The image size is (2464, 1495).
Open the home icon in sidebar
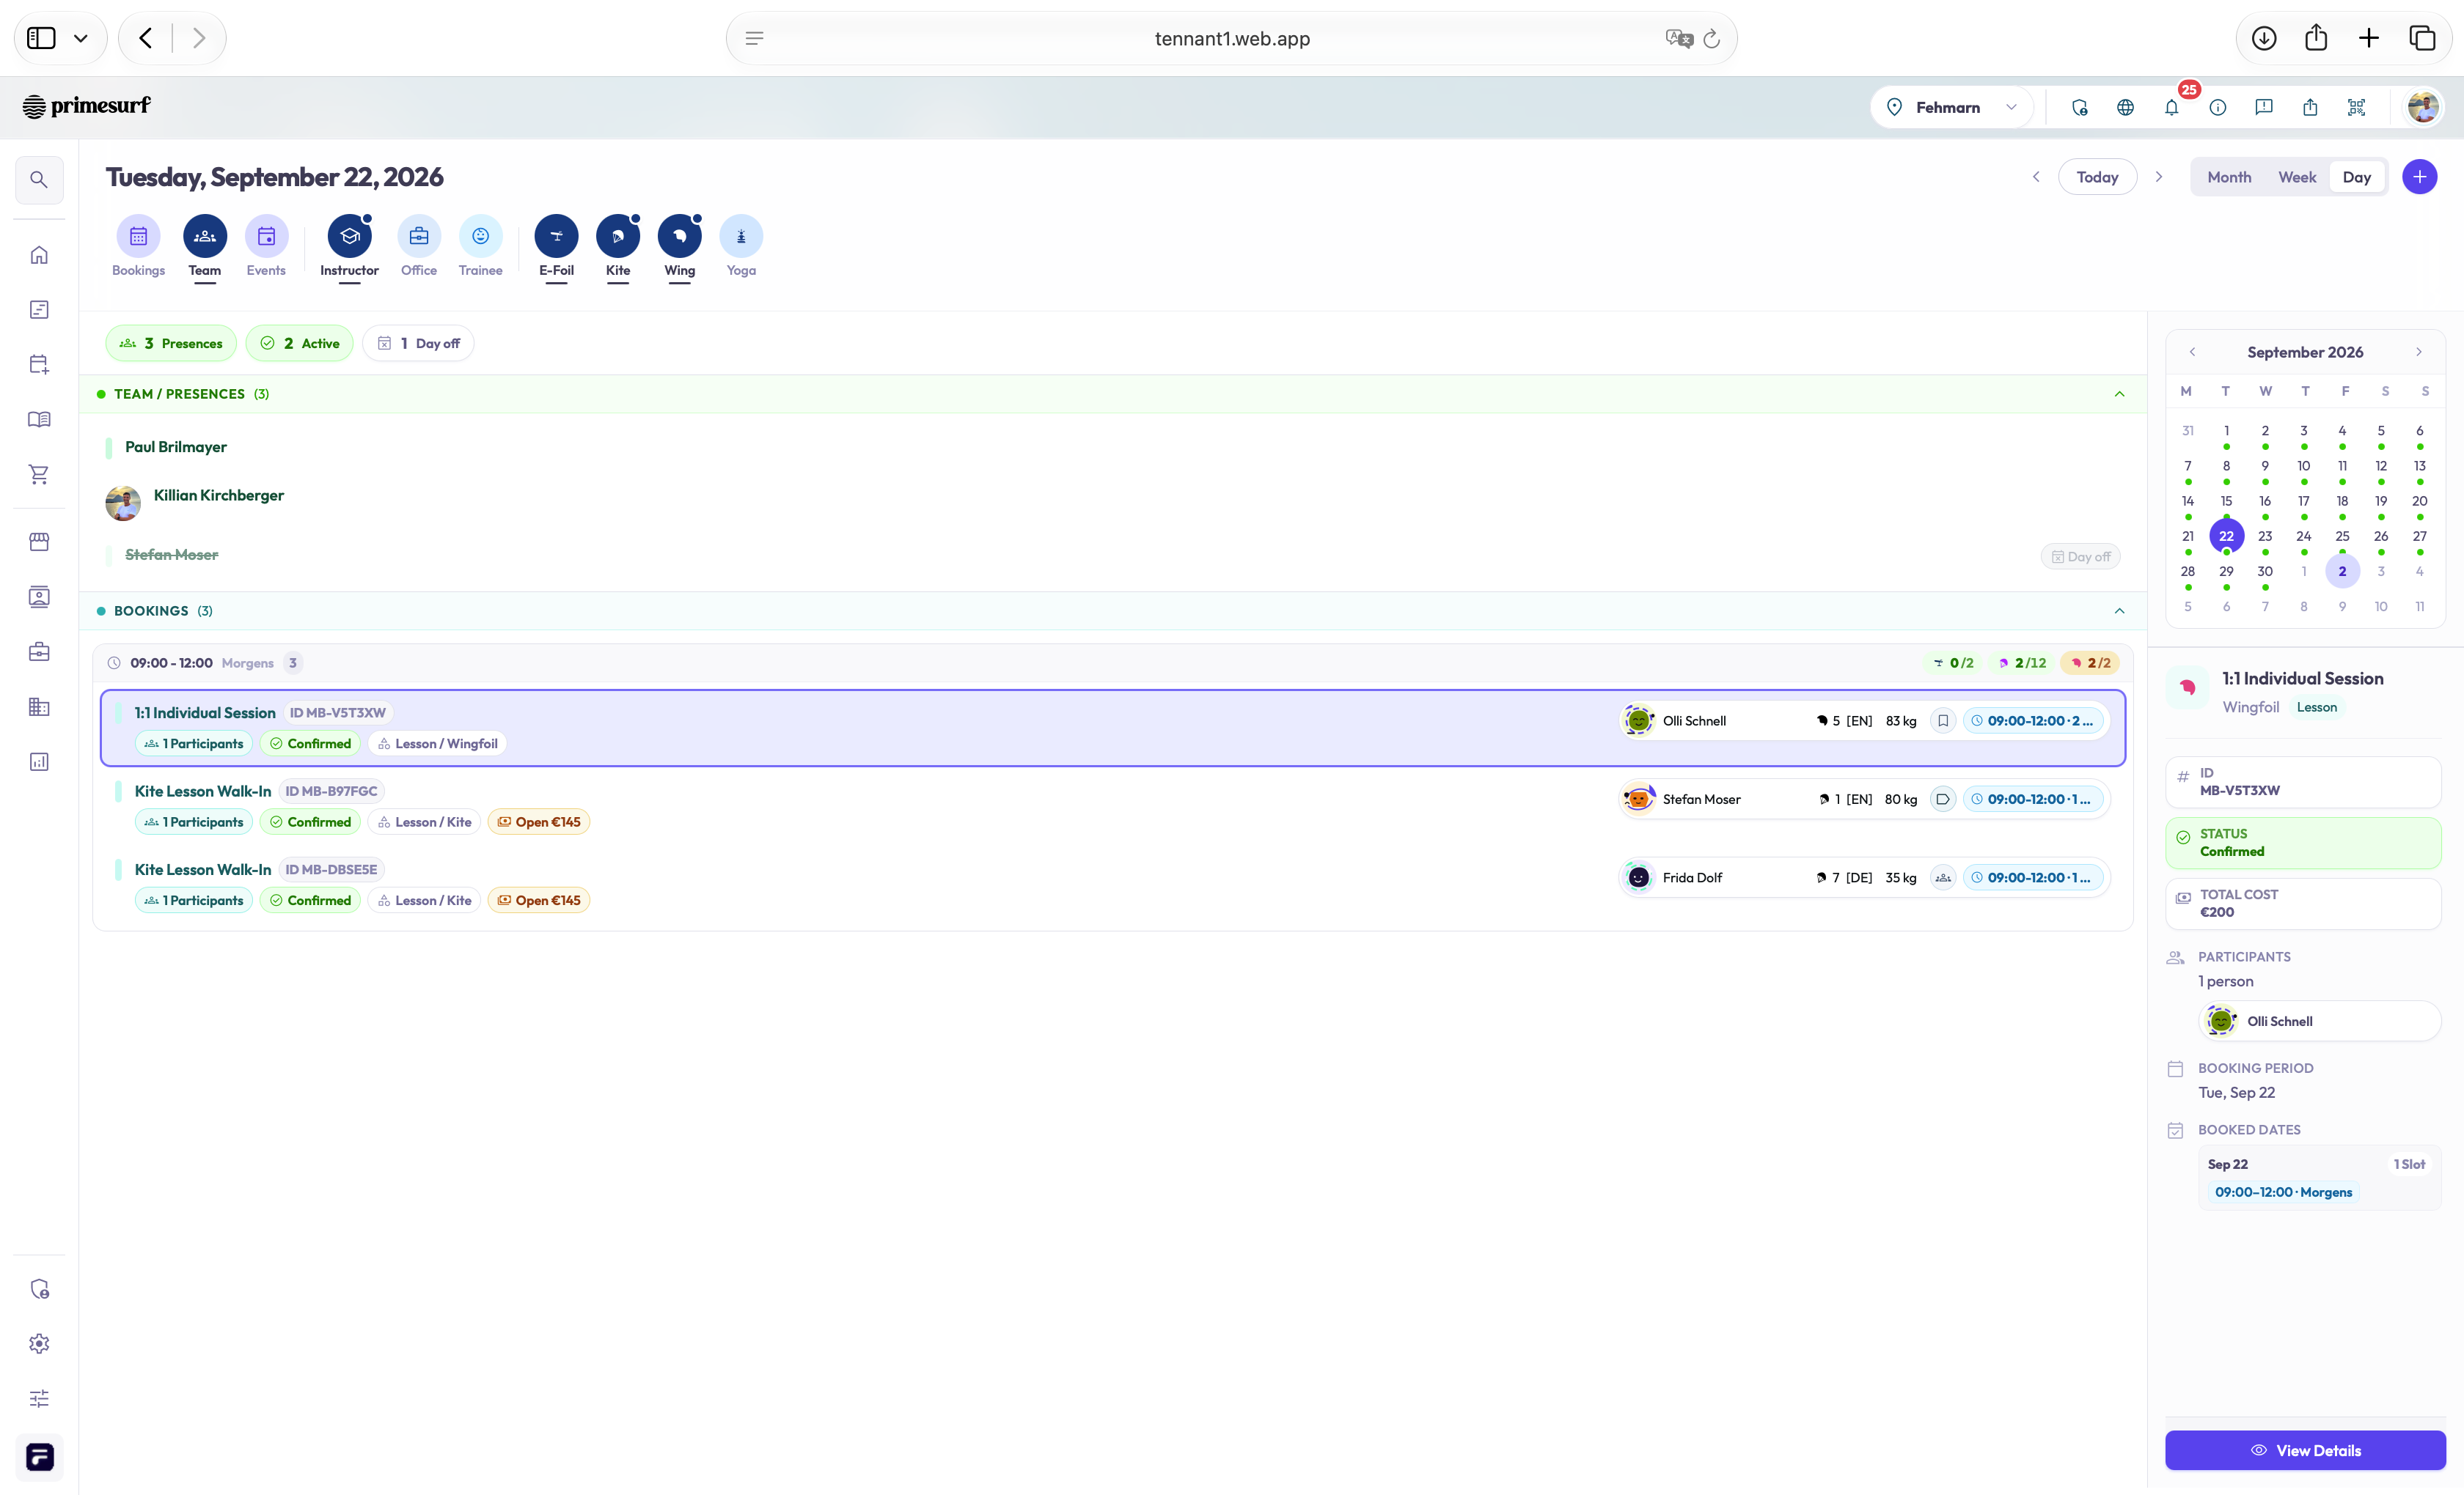pos(39,255)
